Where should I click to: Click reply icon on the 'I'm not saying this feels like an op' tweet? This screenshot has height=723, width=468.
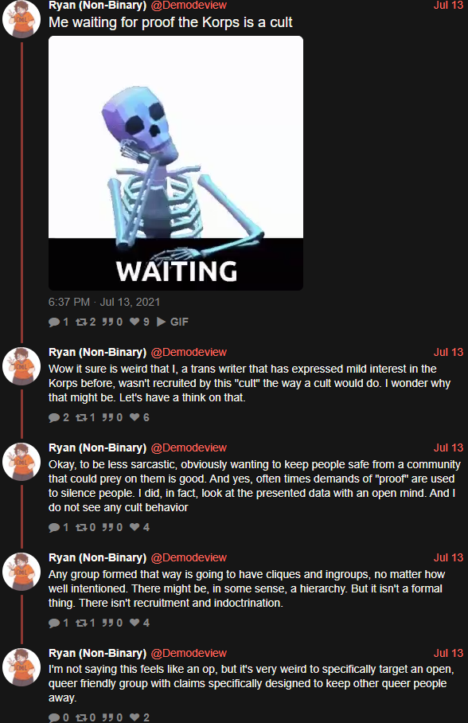point(54,717)
